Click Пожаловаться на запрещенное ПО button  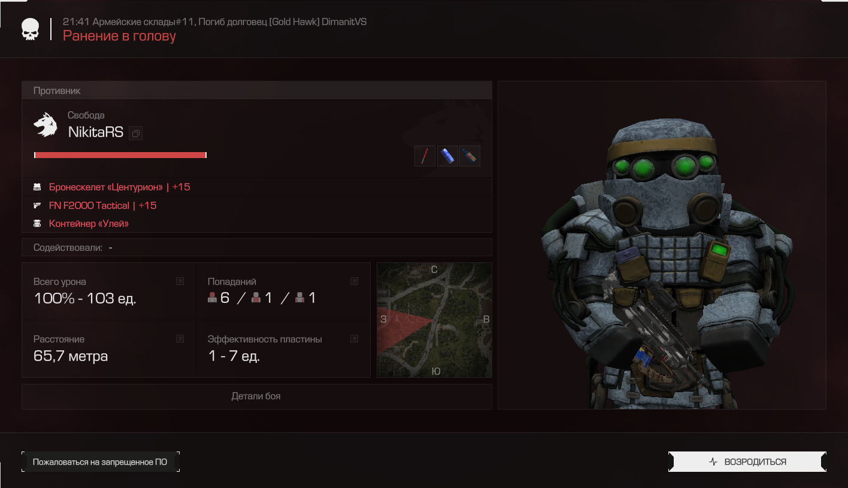click(100, 462)
